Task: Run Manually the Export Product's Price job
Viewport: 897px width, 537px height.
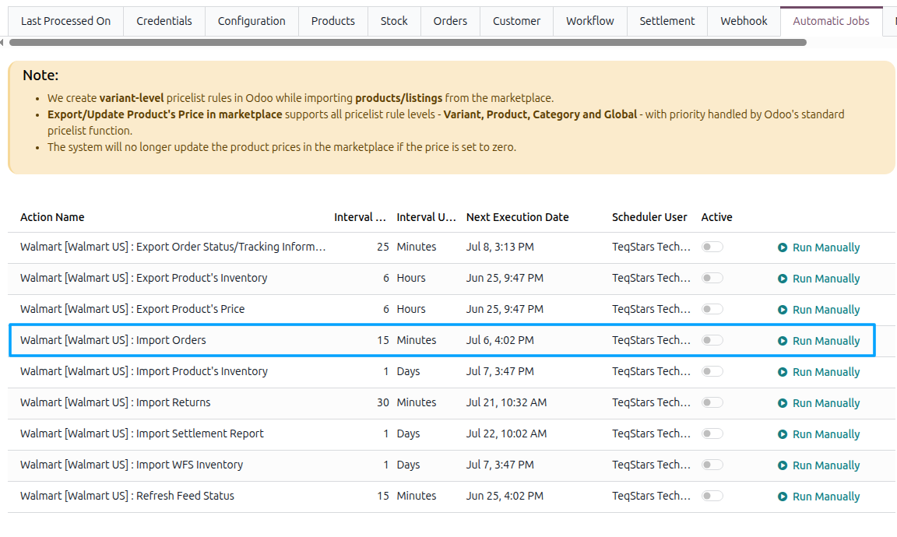Action: click(818, 310)
